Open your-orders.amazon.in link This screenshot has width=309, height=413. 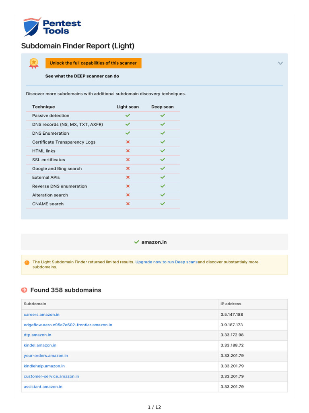point(46,356)
